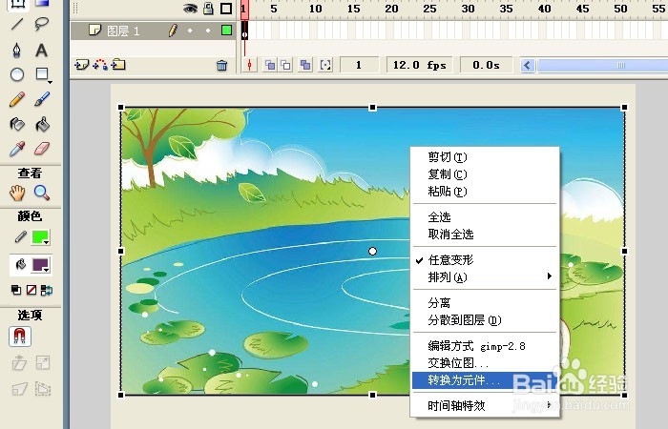The width and height of the screenshot is (668, 429).
Task: Click keyframe at frame 1
Action: pos(244,31)
